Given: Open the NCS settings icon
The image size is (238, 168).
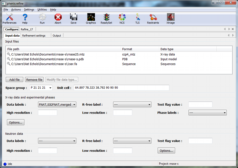Looking at the screenshot, I should tap(122, 18).
